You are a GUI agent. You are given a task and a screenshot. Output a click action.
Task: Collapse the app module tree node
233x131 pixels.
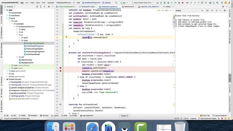pyautogui.click(x=5, y=10)
